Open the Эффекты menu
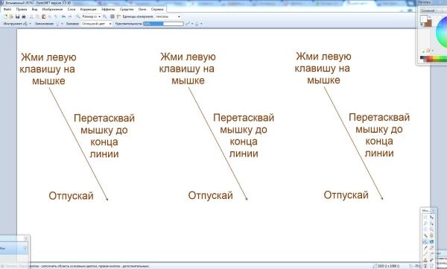Screen dimensions: 447x269 (x=108, y=9)
